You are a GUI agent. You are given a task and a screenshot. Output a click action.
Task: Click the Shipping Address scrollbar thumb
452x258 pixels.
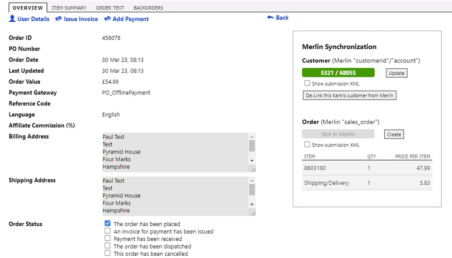pyautogui.click(x=252, y=190)
